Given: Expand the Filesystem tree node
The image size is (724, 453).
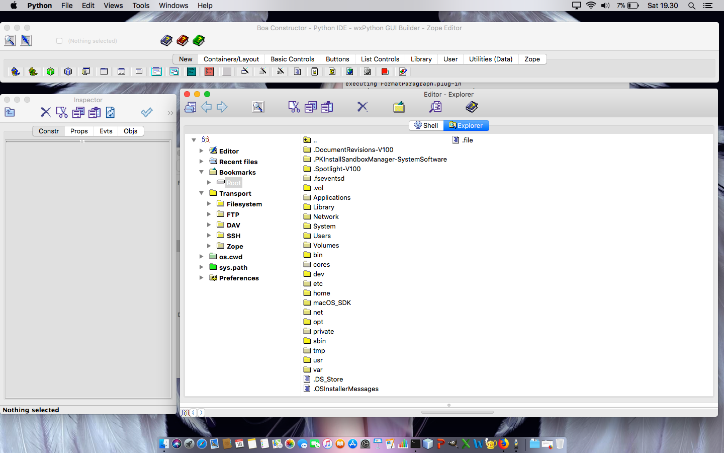Looking at the screenshot, I should (x=209, y=203).
